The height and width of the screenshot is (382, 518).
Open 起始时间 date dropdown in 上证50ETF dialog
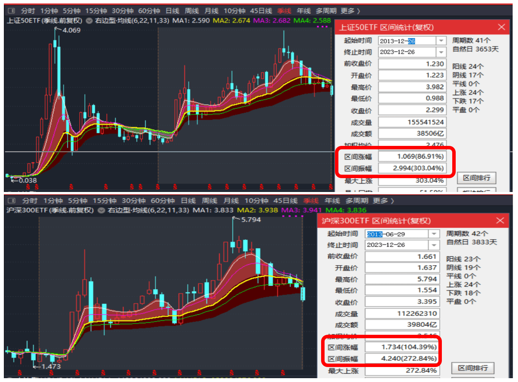tap(441, 41)
